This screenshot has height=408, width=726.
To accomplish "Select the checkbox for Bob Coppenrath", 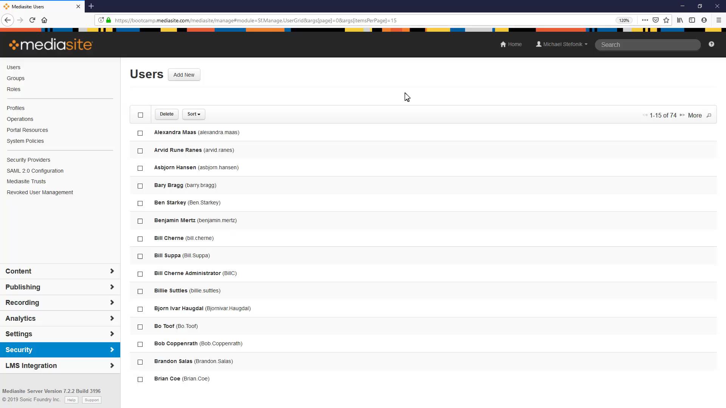I will (140, 344).
